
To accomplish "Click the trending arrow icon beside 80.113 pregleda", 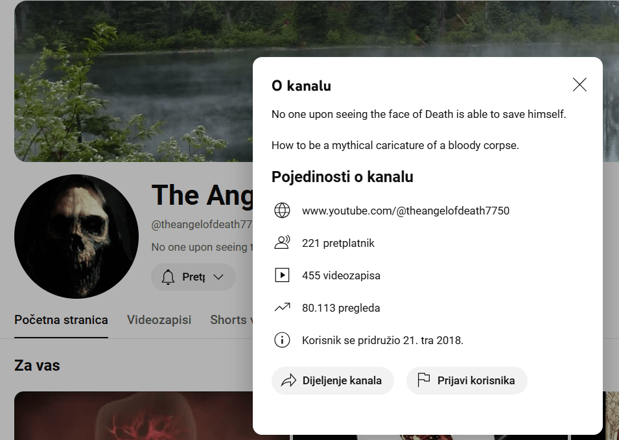I will [x=282, y=307].
